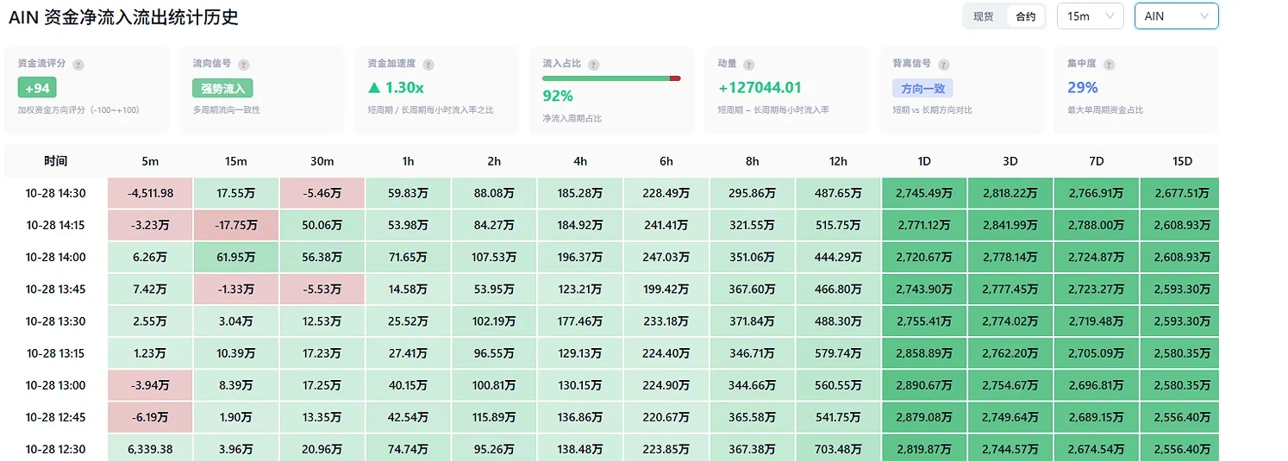Expand the 15m dropdown chevron arrow
Viewport: 1288px width, 461px height.
pyautogui.click(x=1110, y=16)
